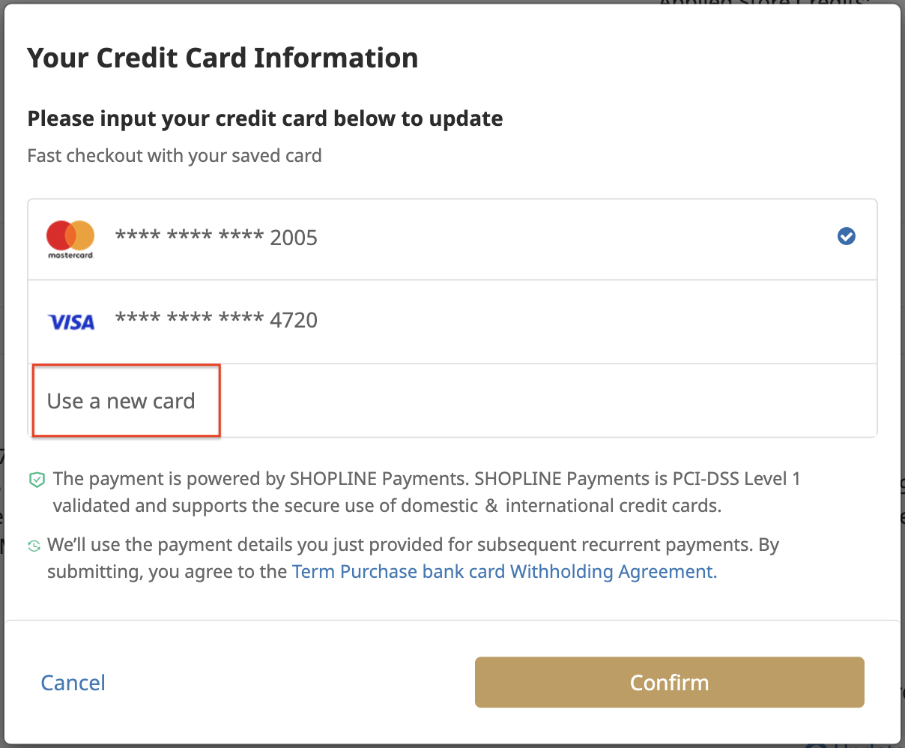The height and width of the screenshot is (748, 905).
Task: Choose Use a new card option
Action: 121,401
